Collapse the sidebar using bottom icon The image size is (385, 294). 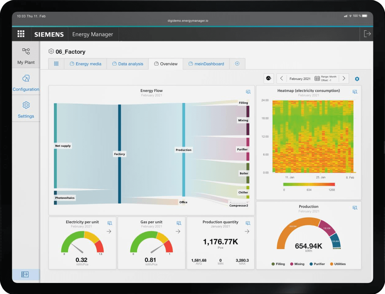[25, 274]
